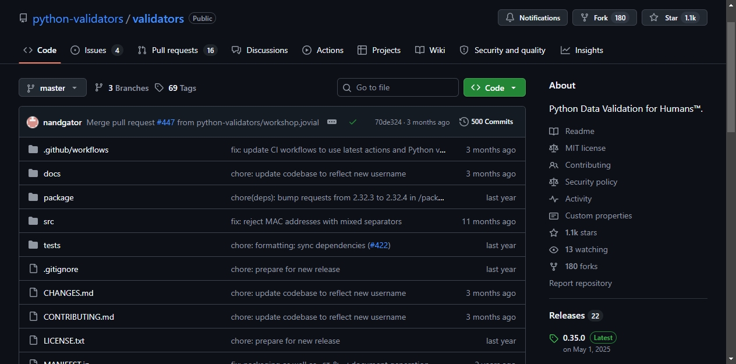The height and width of the screenshot is (364, 736).
Task: Open the validators repository name link
Action: click(158, 19)
